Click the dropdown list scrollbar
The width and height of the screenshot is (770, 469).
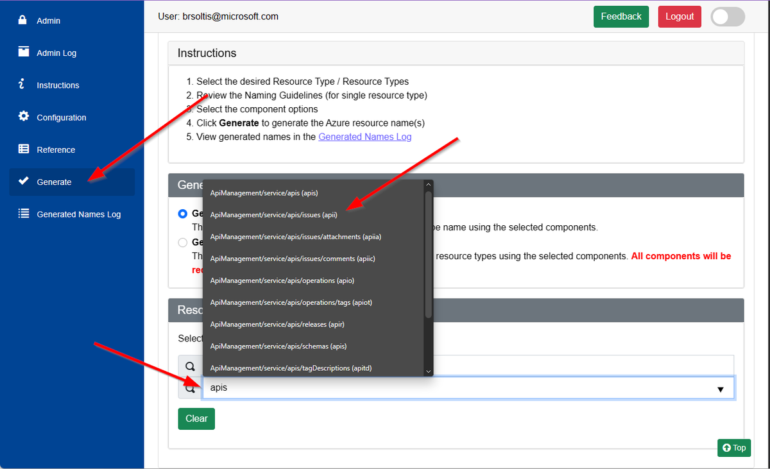click(x=429, y=253)
